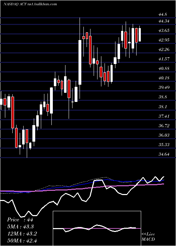Click the 50MA : 42.4 readout
176x246 pixels.
[x=22, y=240]
